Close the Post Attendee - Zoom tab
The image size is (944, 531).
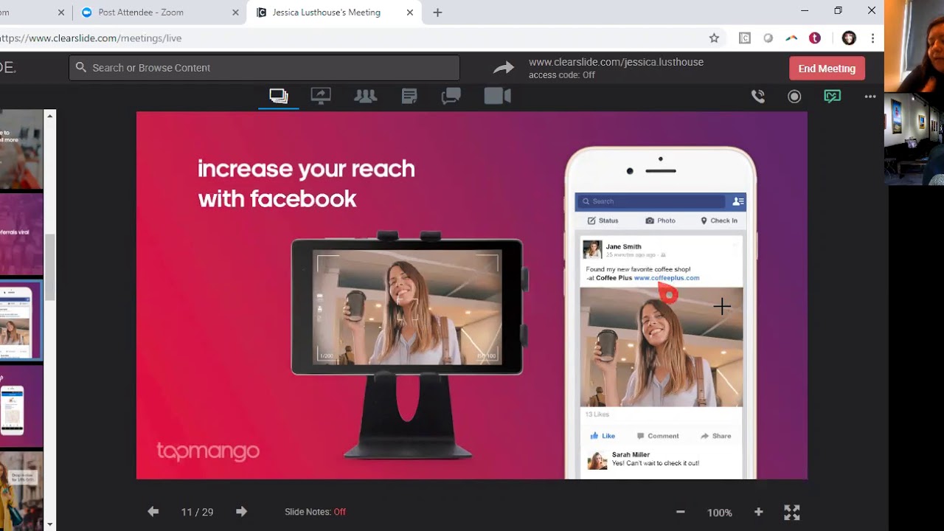tap(235, 13)
